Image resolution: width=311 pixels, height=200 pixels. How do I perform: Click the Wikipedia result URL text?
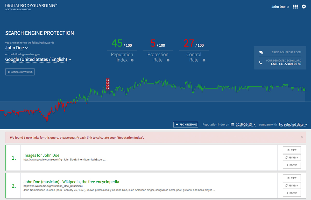pyautogui.click(x=53, y=186)
